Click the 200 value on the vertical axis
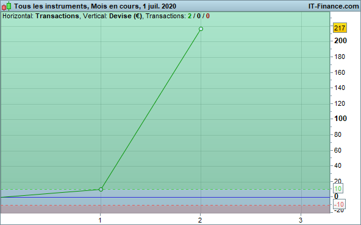361x225 pixels. tap(340, 41)
